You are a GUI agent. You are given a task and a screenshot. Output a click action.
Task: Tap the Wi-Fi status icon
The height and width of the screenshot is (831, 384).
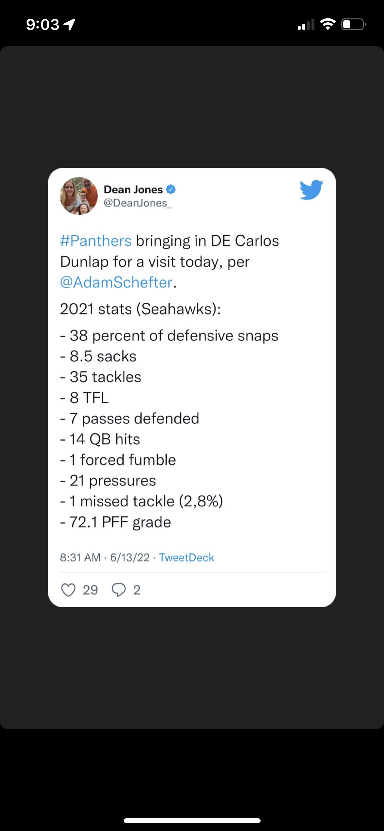[328, 24]
